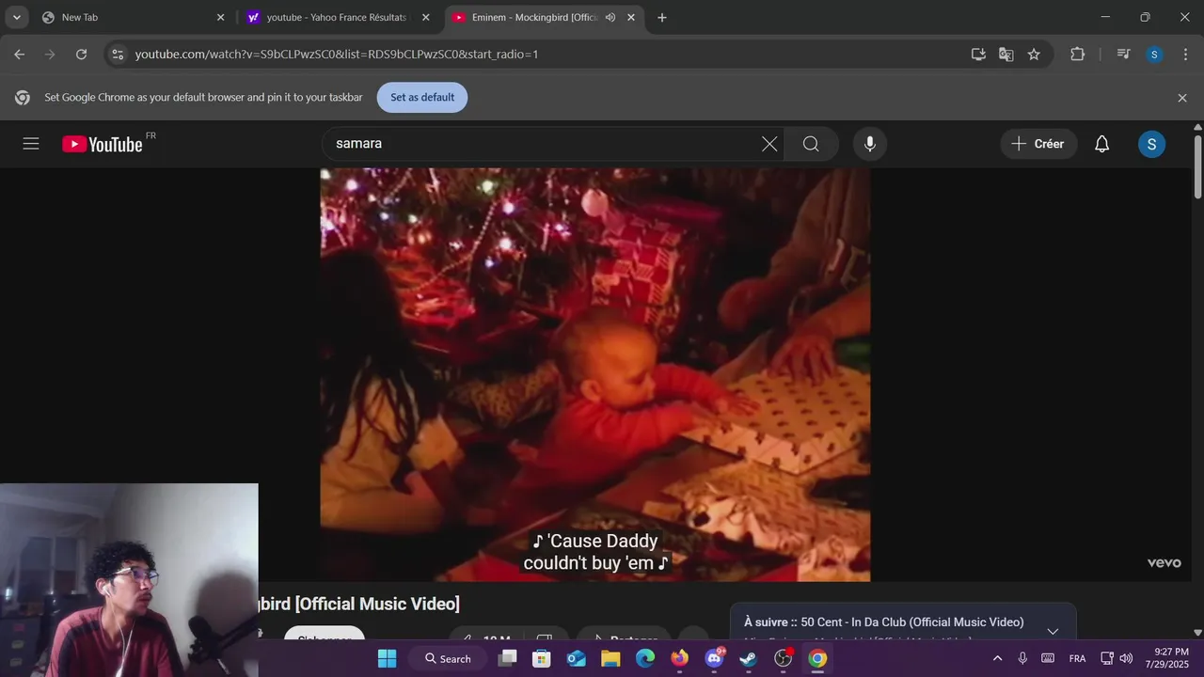Bookmark this tab with star
Screen dimensions: 1204x677
(1034, 55)
